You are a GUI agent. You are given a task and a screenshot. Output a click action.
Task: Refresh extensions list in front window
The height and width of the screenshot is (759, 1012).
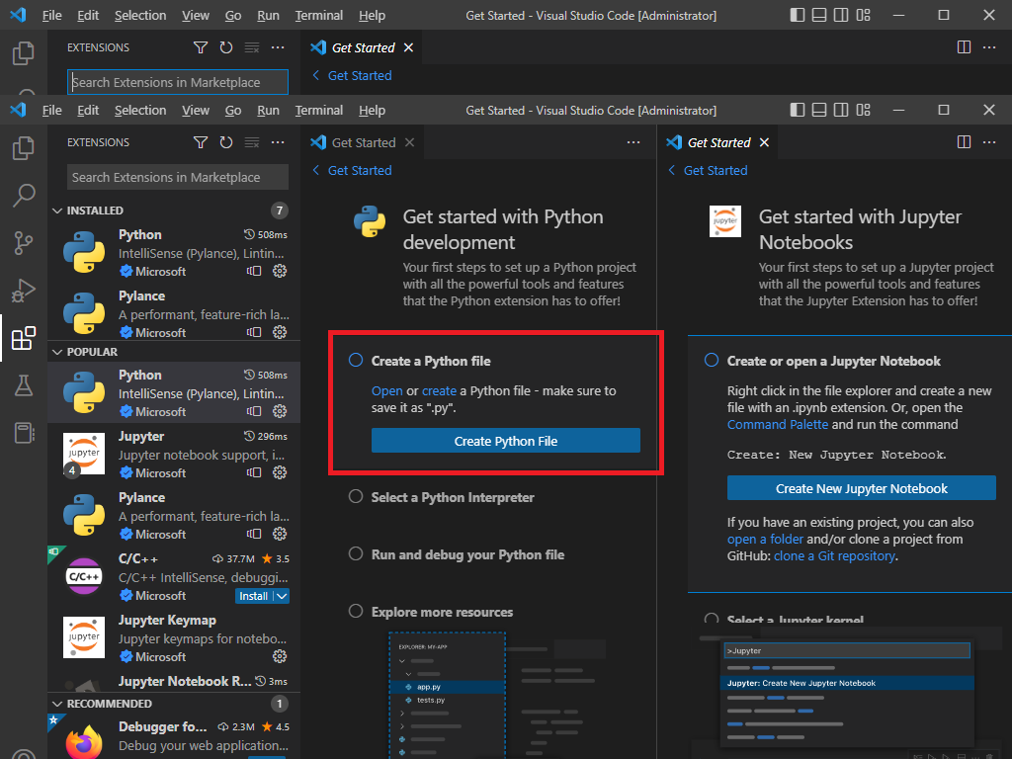pyautogui.click(x=226, y=142)
